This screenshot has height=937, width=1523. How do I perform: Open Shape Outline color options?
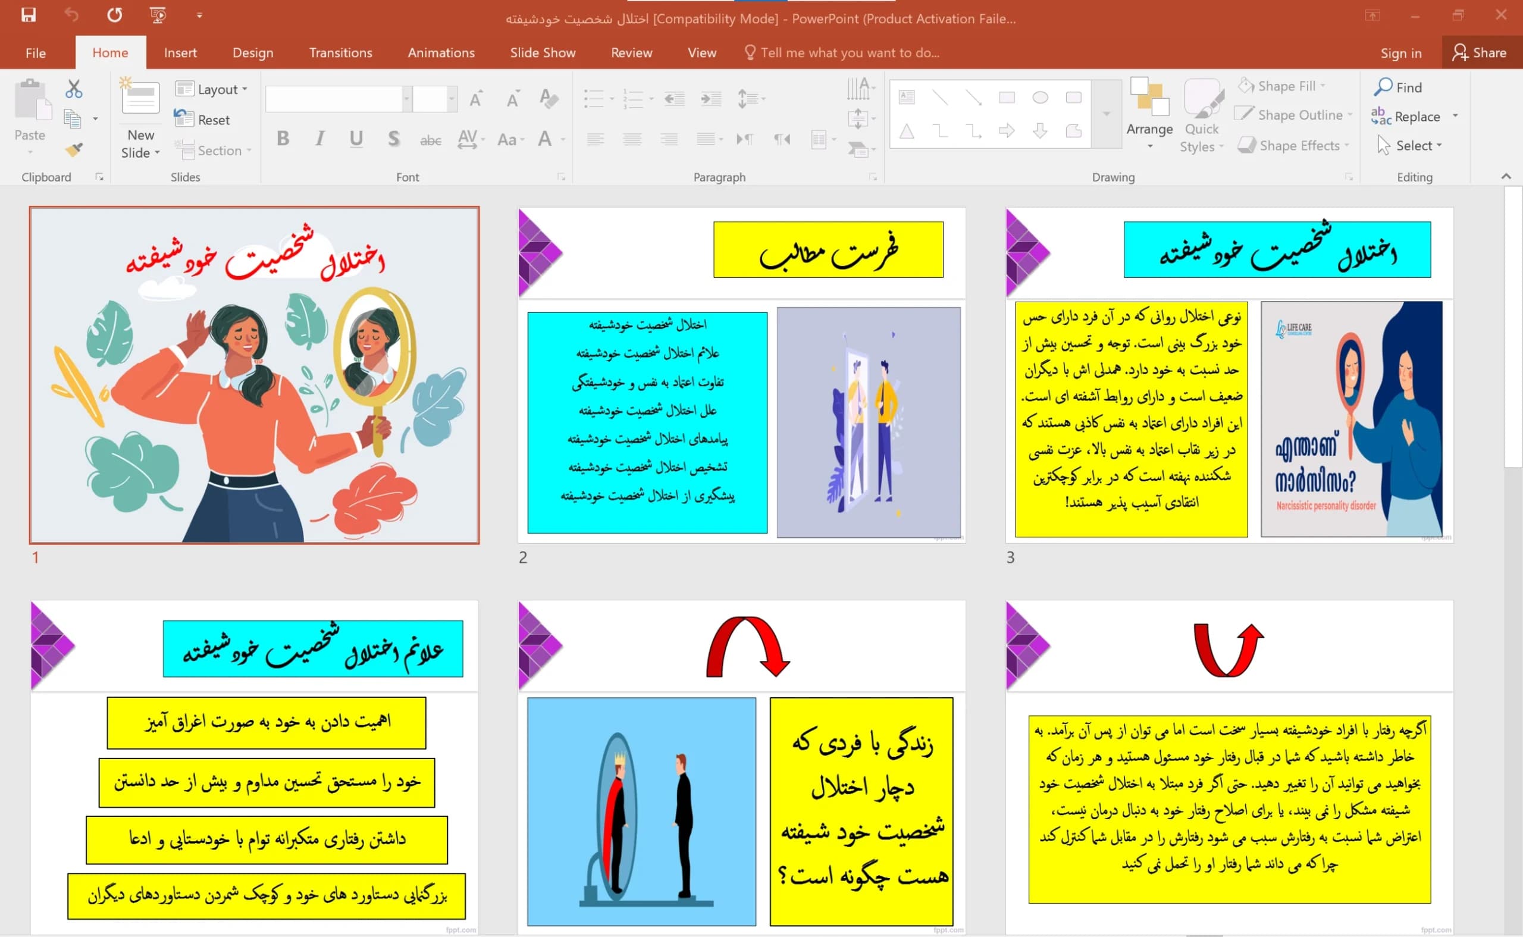1294,115
